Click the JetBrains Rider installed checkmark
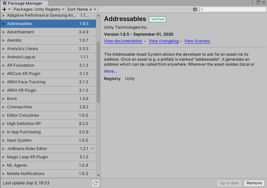This screenshot has height=188, width=267. (93, 148)
